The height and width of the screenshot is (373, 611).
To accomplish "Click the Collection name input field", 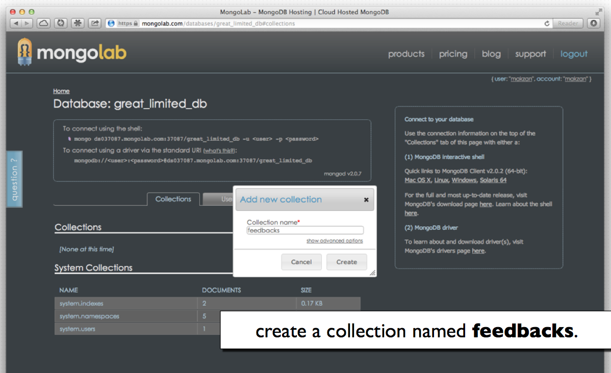I will pos(305,230).
